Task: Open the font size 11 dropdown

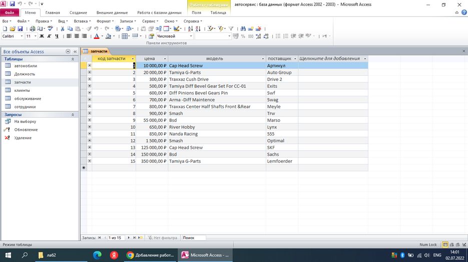Action: coord(35,36)
